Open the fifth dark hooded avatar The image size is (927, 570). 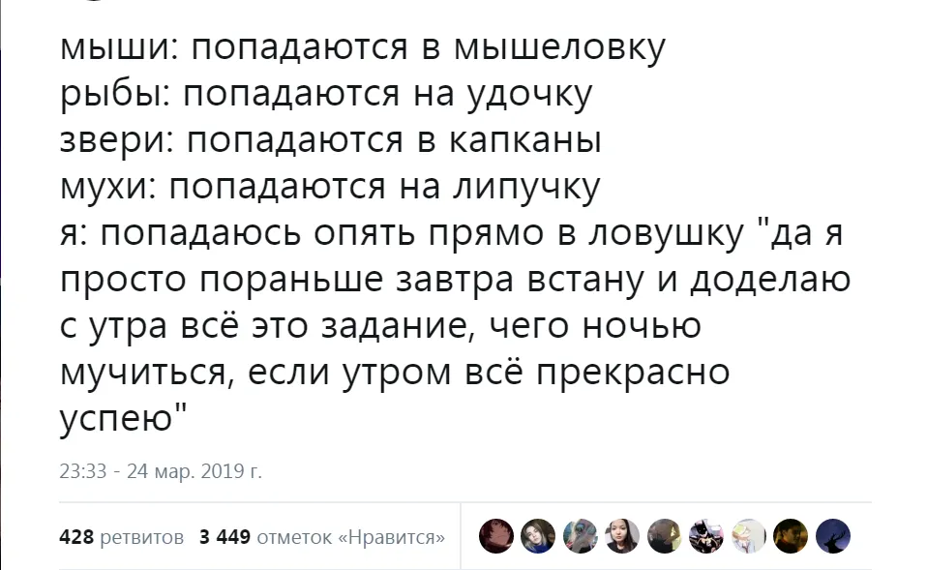(x=665, y=536)
